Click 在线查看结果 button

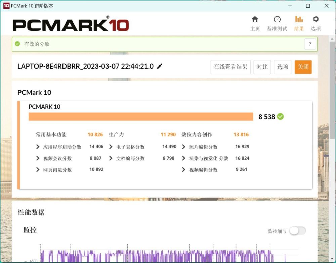(x=230, y=67)
